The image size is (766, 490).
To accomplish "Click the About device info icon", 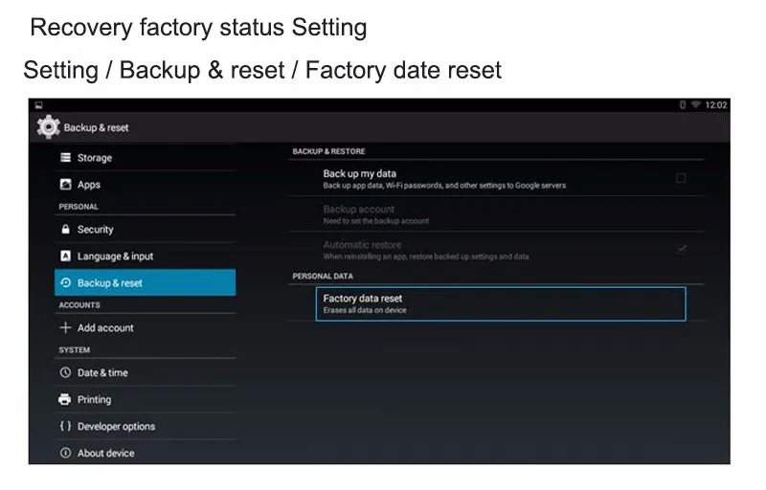I will [x=66, y=454].
